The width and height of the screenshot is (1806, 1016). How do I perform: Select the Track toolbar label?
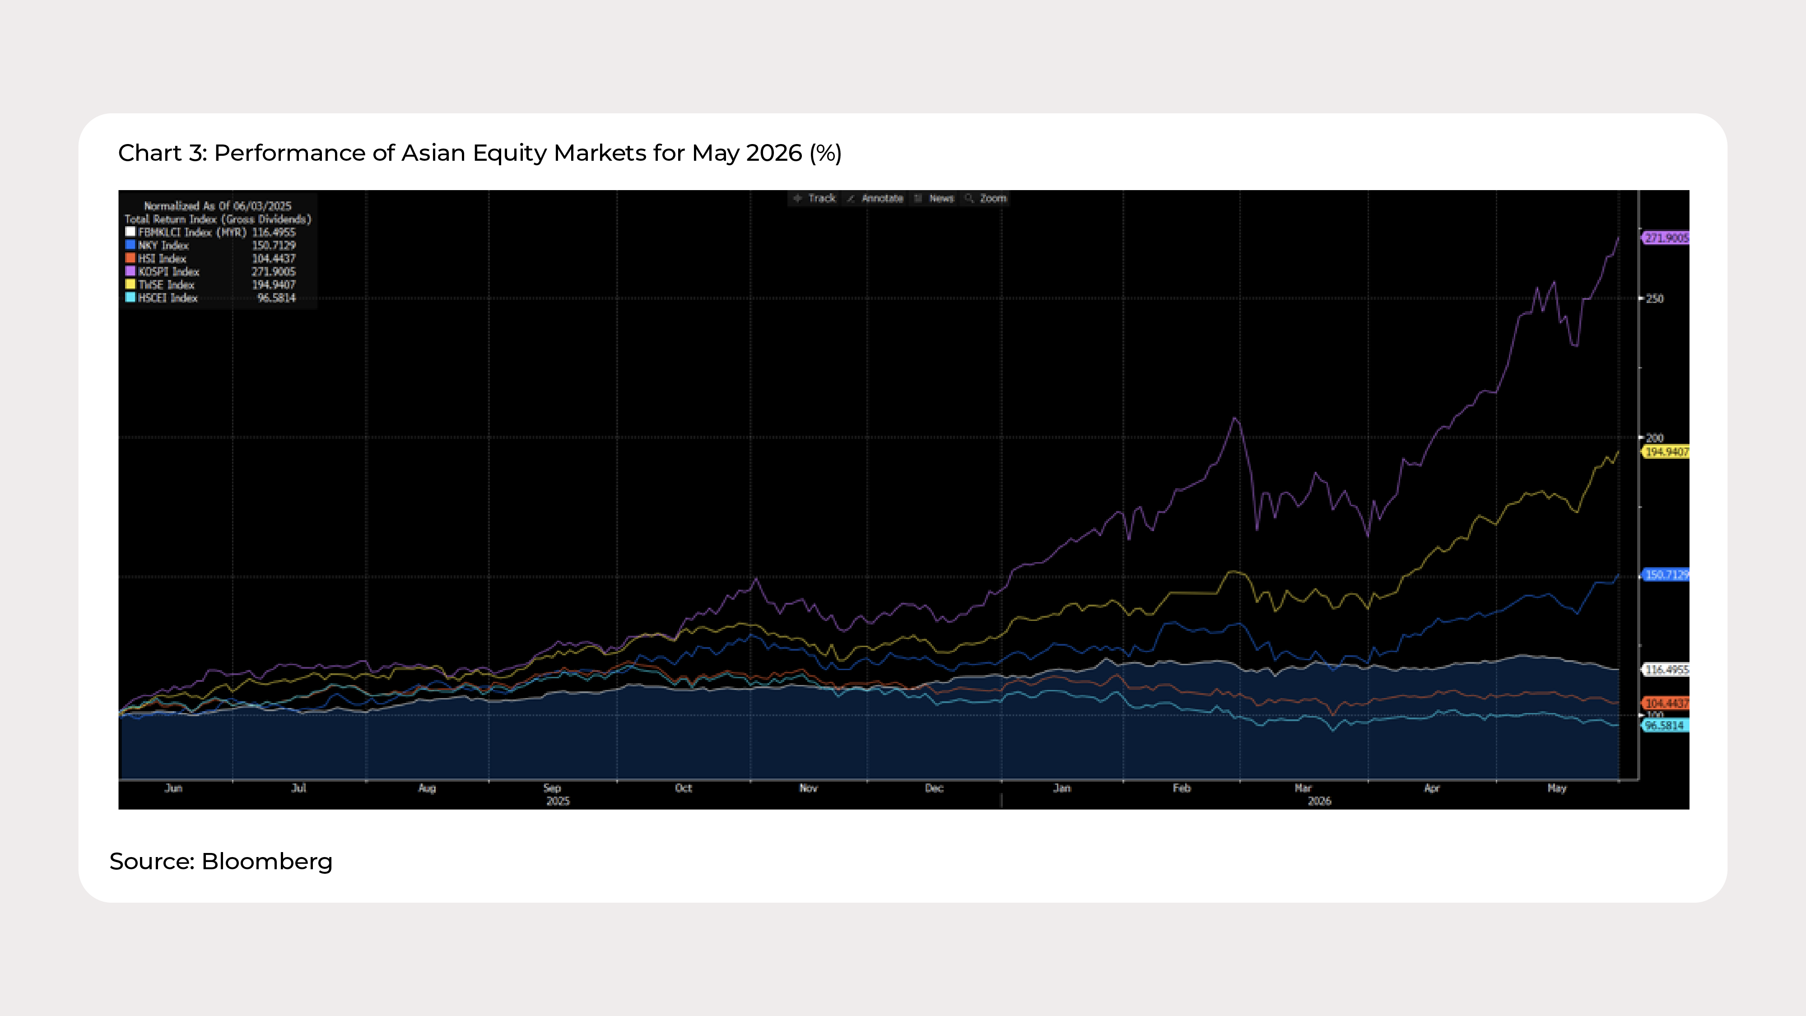point(822,198)
